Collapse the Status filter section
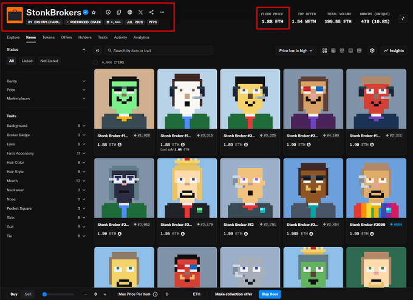The width and height of the screenshot is (413, 300). tap(84, 50)
